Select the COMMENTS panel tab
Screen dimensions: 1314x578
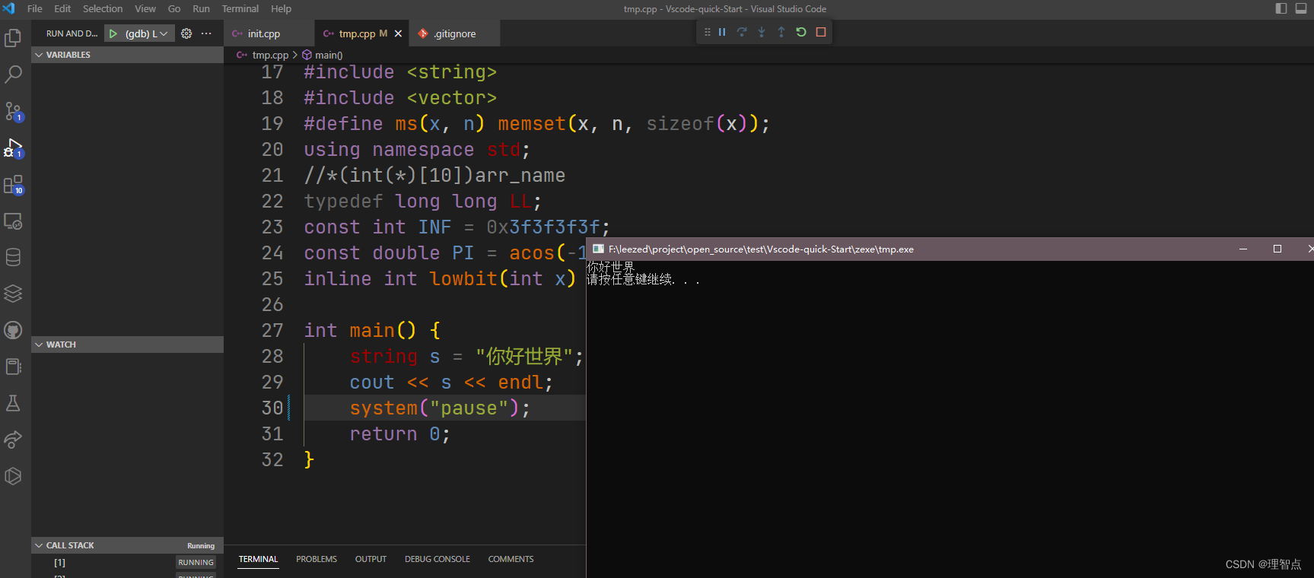coord(511,559)
